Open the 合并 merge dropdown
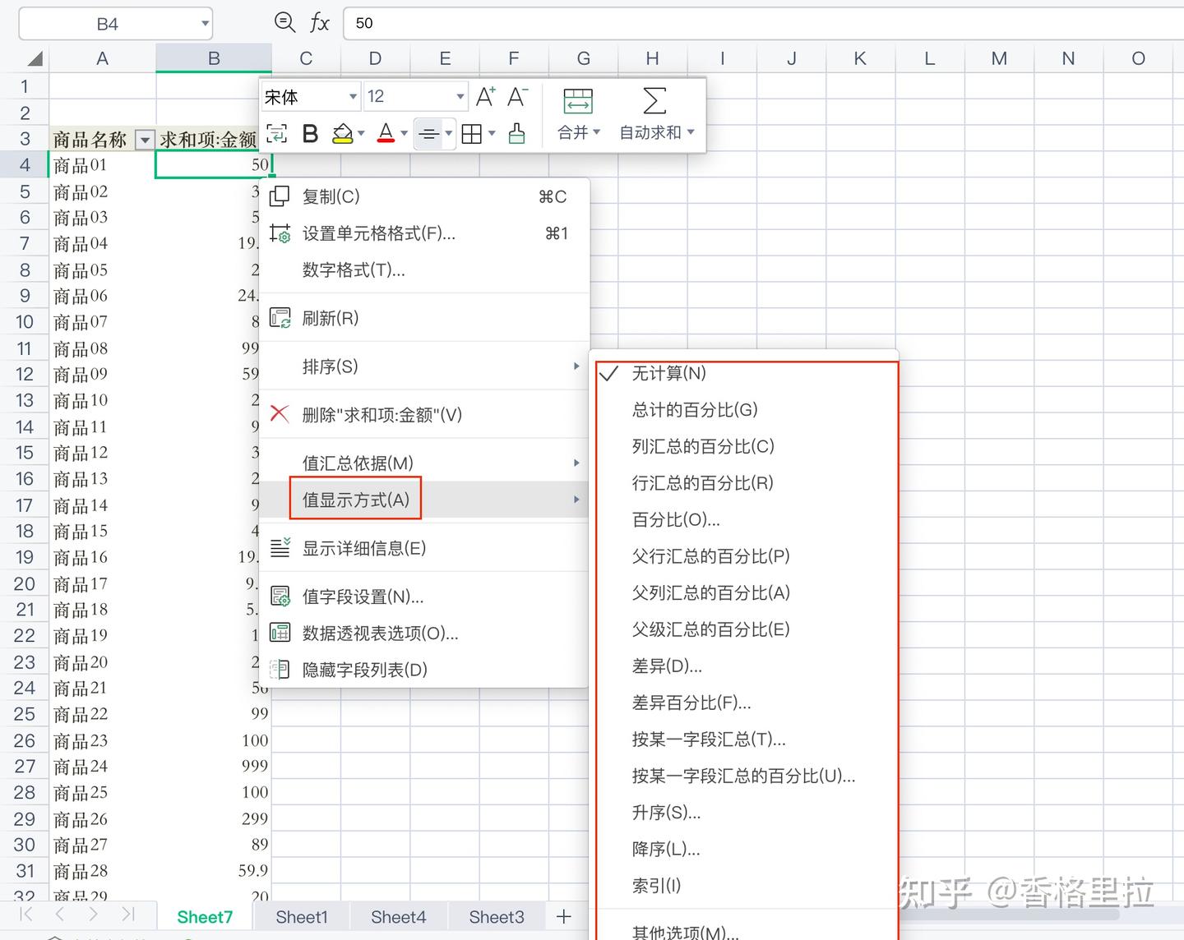Screen dimensions: 1184x940 (x=579, y=132)
